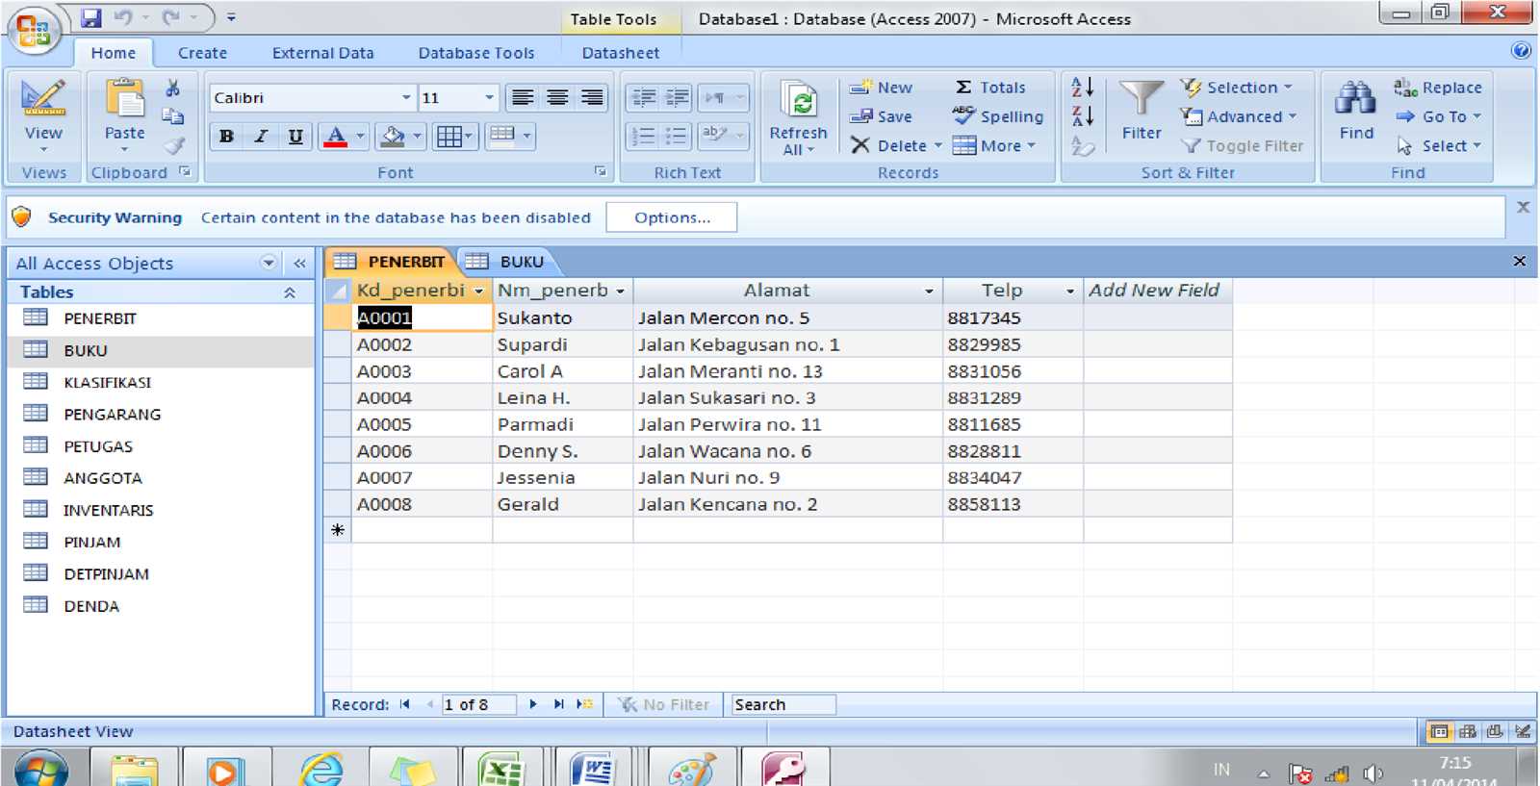Open the font name Calibri dropdown
Image resolution: width=1540 pixels, height=786 pixels.
click(x=406, y=98)
